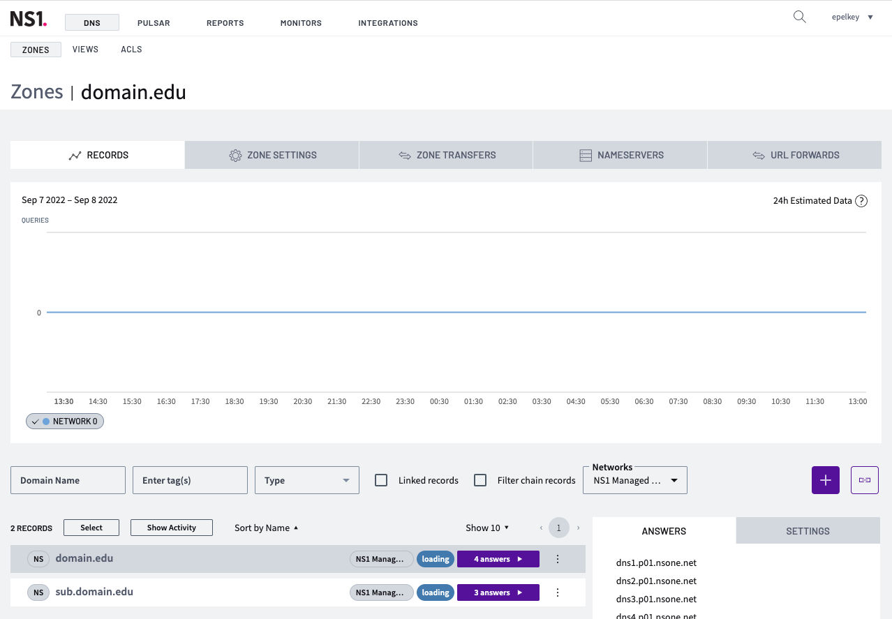The height and width of the screenshot is (619, 892).
Task: Click the Domain Name filter field
Action: (68, 480)
